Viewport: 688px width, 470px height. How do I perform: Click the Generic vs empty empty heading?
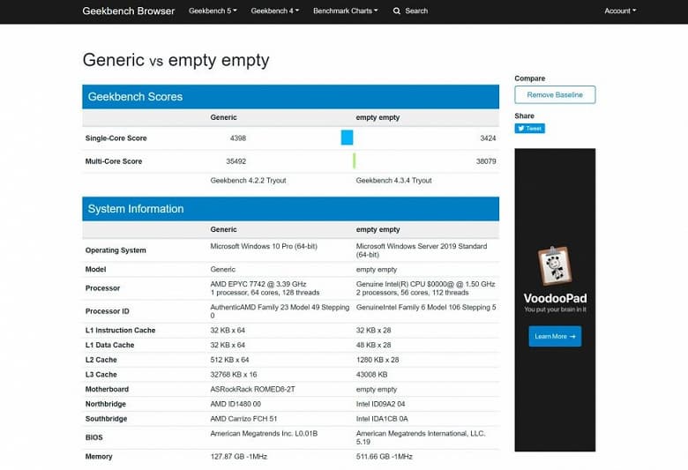pos(176,61)
